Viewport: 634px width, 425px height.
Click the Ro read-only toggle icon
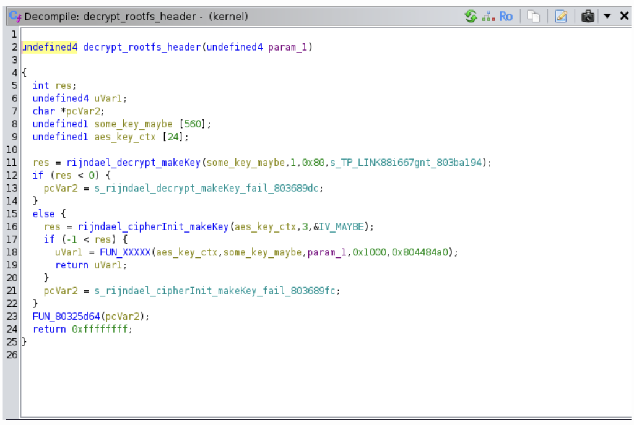[x=506, y=16]
